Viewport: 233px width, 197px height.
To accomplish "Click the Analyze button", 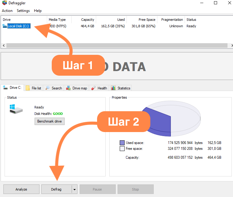I will point(21,189).
